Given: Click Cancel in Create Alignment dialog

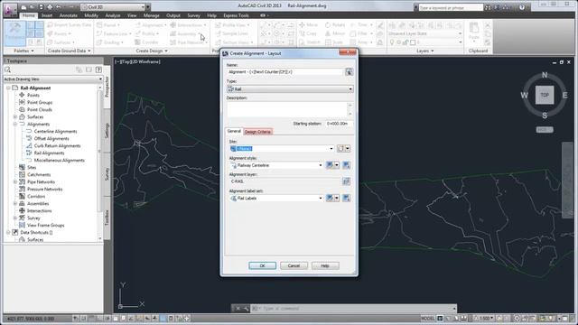Looking at the screenshot, I should 294,265.
